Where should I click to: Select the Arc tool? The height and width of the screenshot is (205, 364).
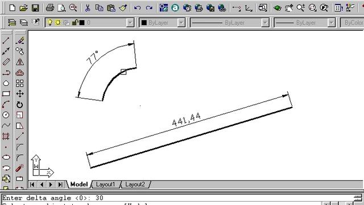pos(6,105)
